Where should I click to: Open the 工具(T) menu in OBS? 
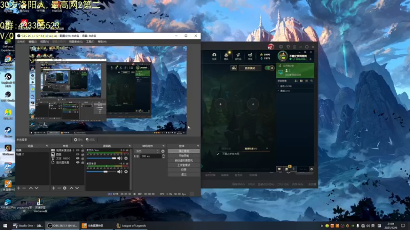90,42
